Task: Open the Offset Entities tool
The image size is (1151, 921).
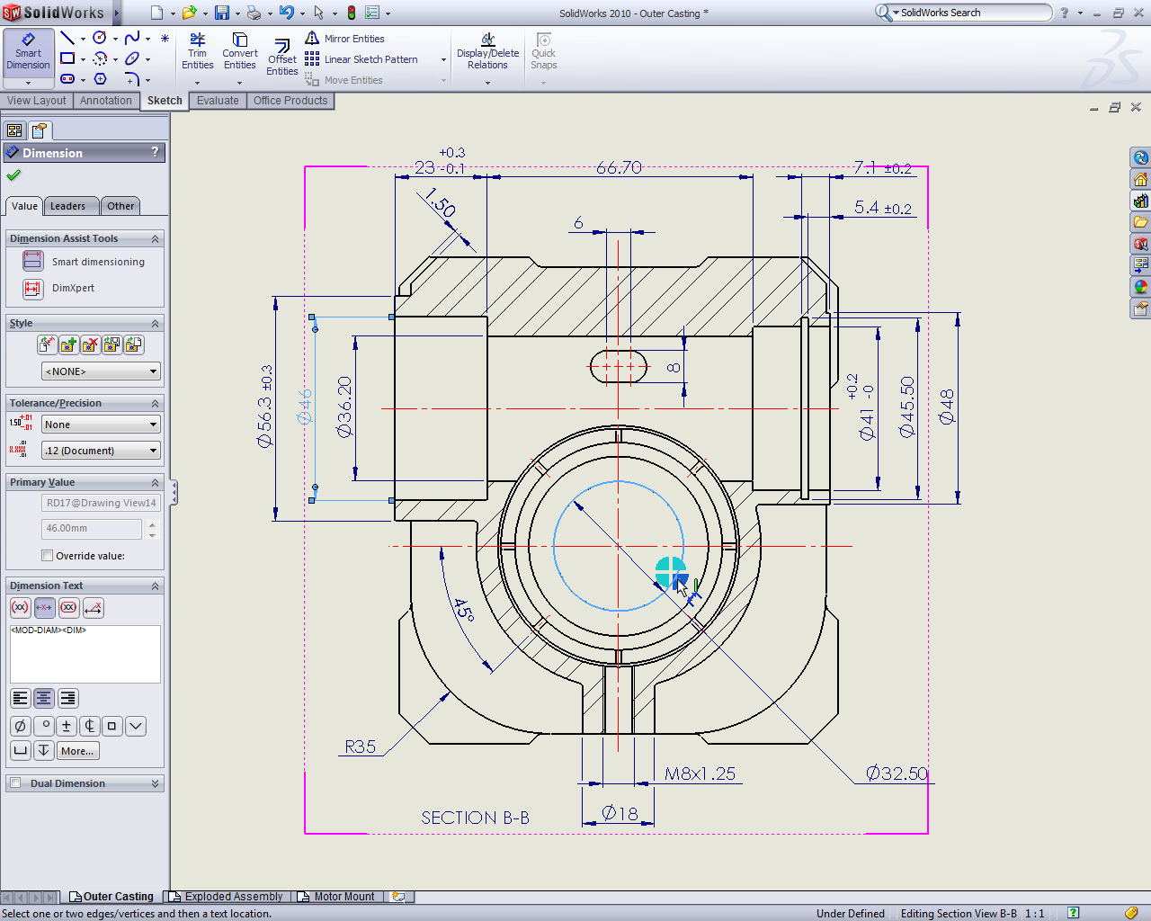Action: coord(281,52)
